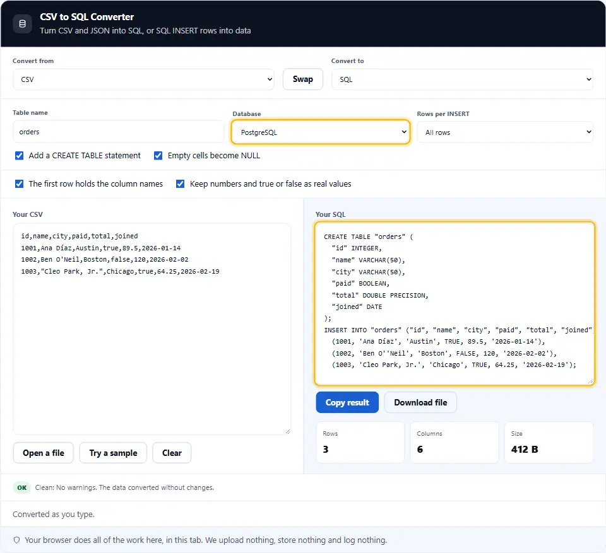Click the "paid" BOOLEAN line in SQL
The height and width of the screenshot is (553, 606).
[360, 284]
